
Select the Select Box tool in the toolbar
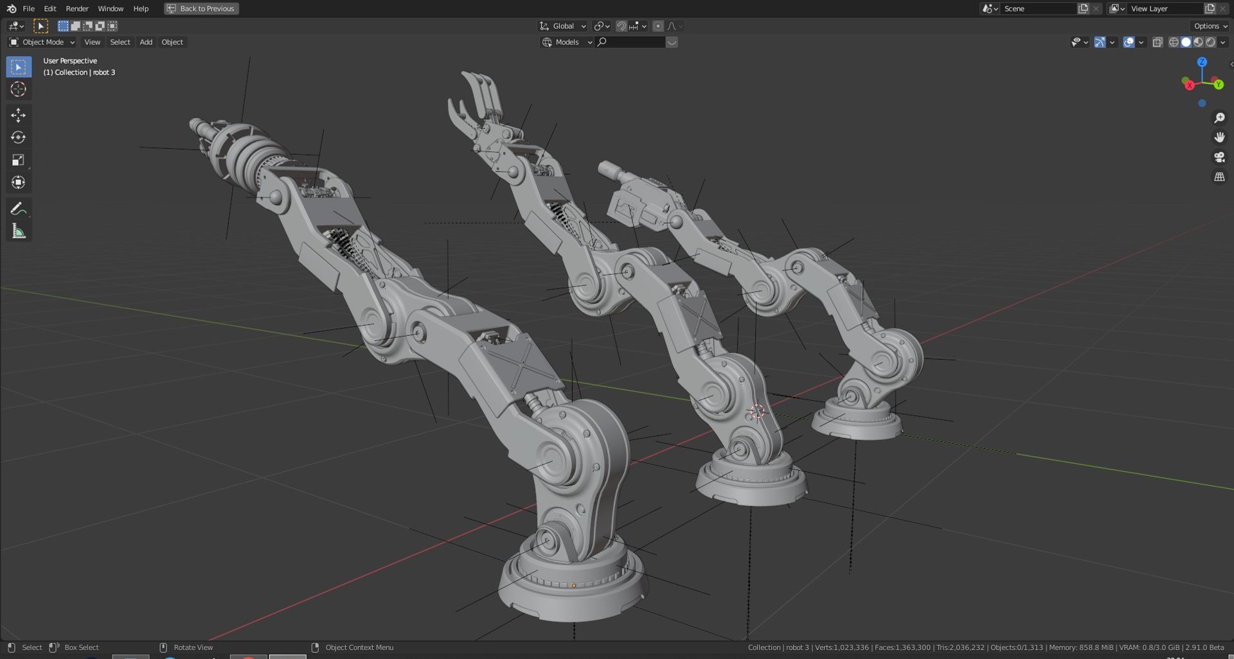pos(19,67)
